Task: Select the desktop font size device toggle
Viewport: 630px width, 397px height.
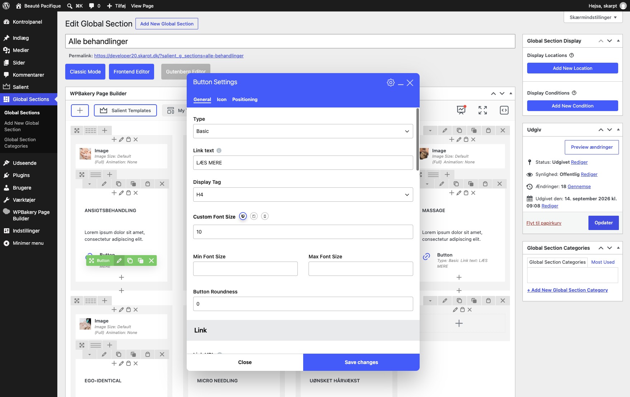Action: tap(243, 216)
